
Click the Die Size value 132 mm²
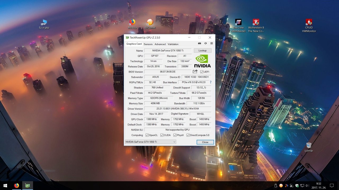[x=185, y=61]
